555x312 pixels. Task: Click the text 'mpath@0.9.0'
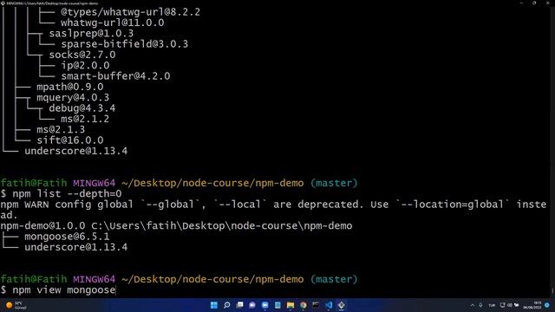pos(70,87)
